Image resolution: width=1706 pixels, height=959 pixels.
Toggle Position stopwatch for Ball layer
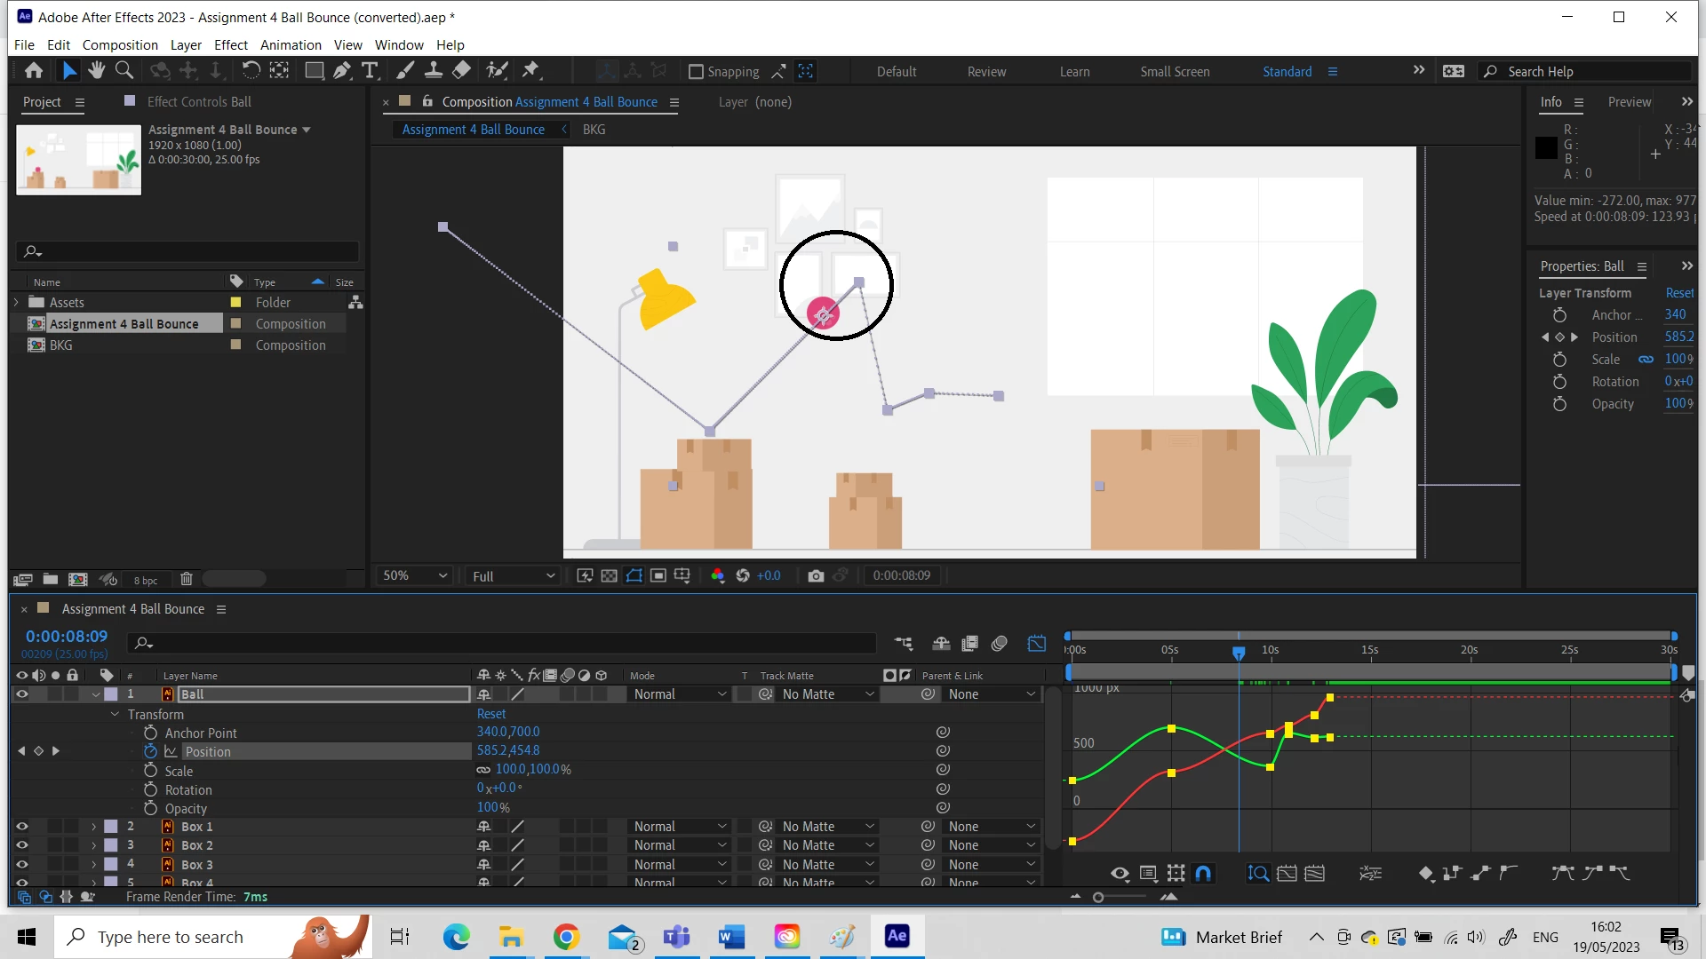coord(150,751)
